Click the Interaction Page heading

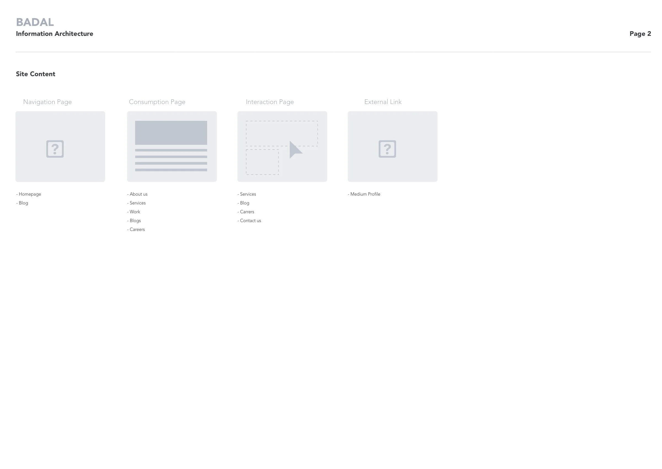pos(270,102)
